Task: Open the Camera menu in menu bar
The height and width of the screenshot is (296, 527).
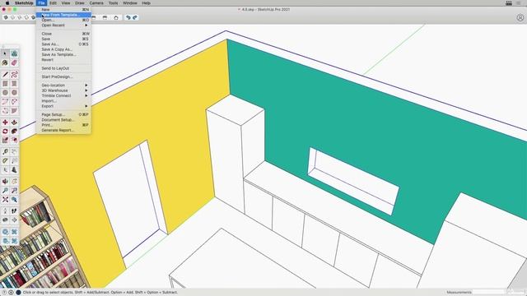Action: (96, 3)
